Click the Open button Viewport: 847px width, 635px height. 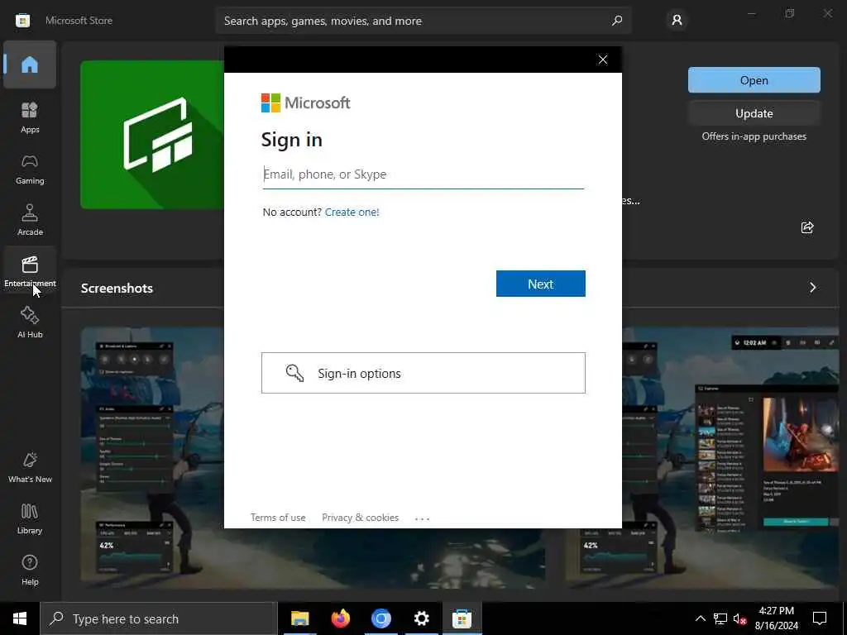(x=754, y=80)
